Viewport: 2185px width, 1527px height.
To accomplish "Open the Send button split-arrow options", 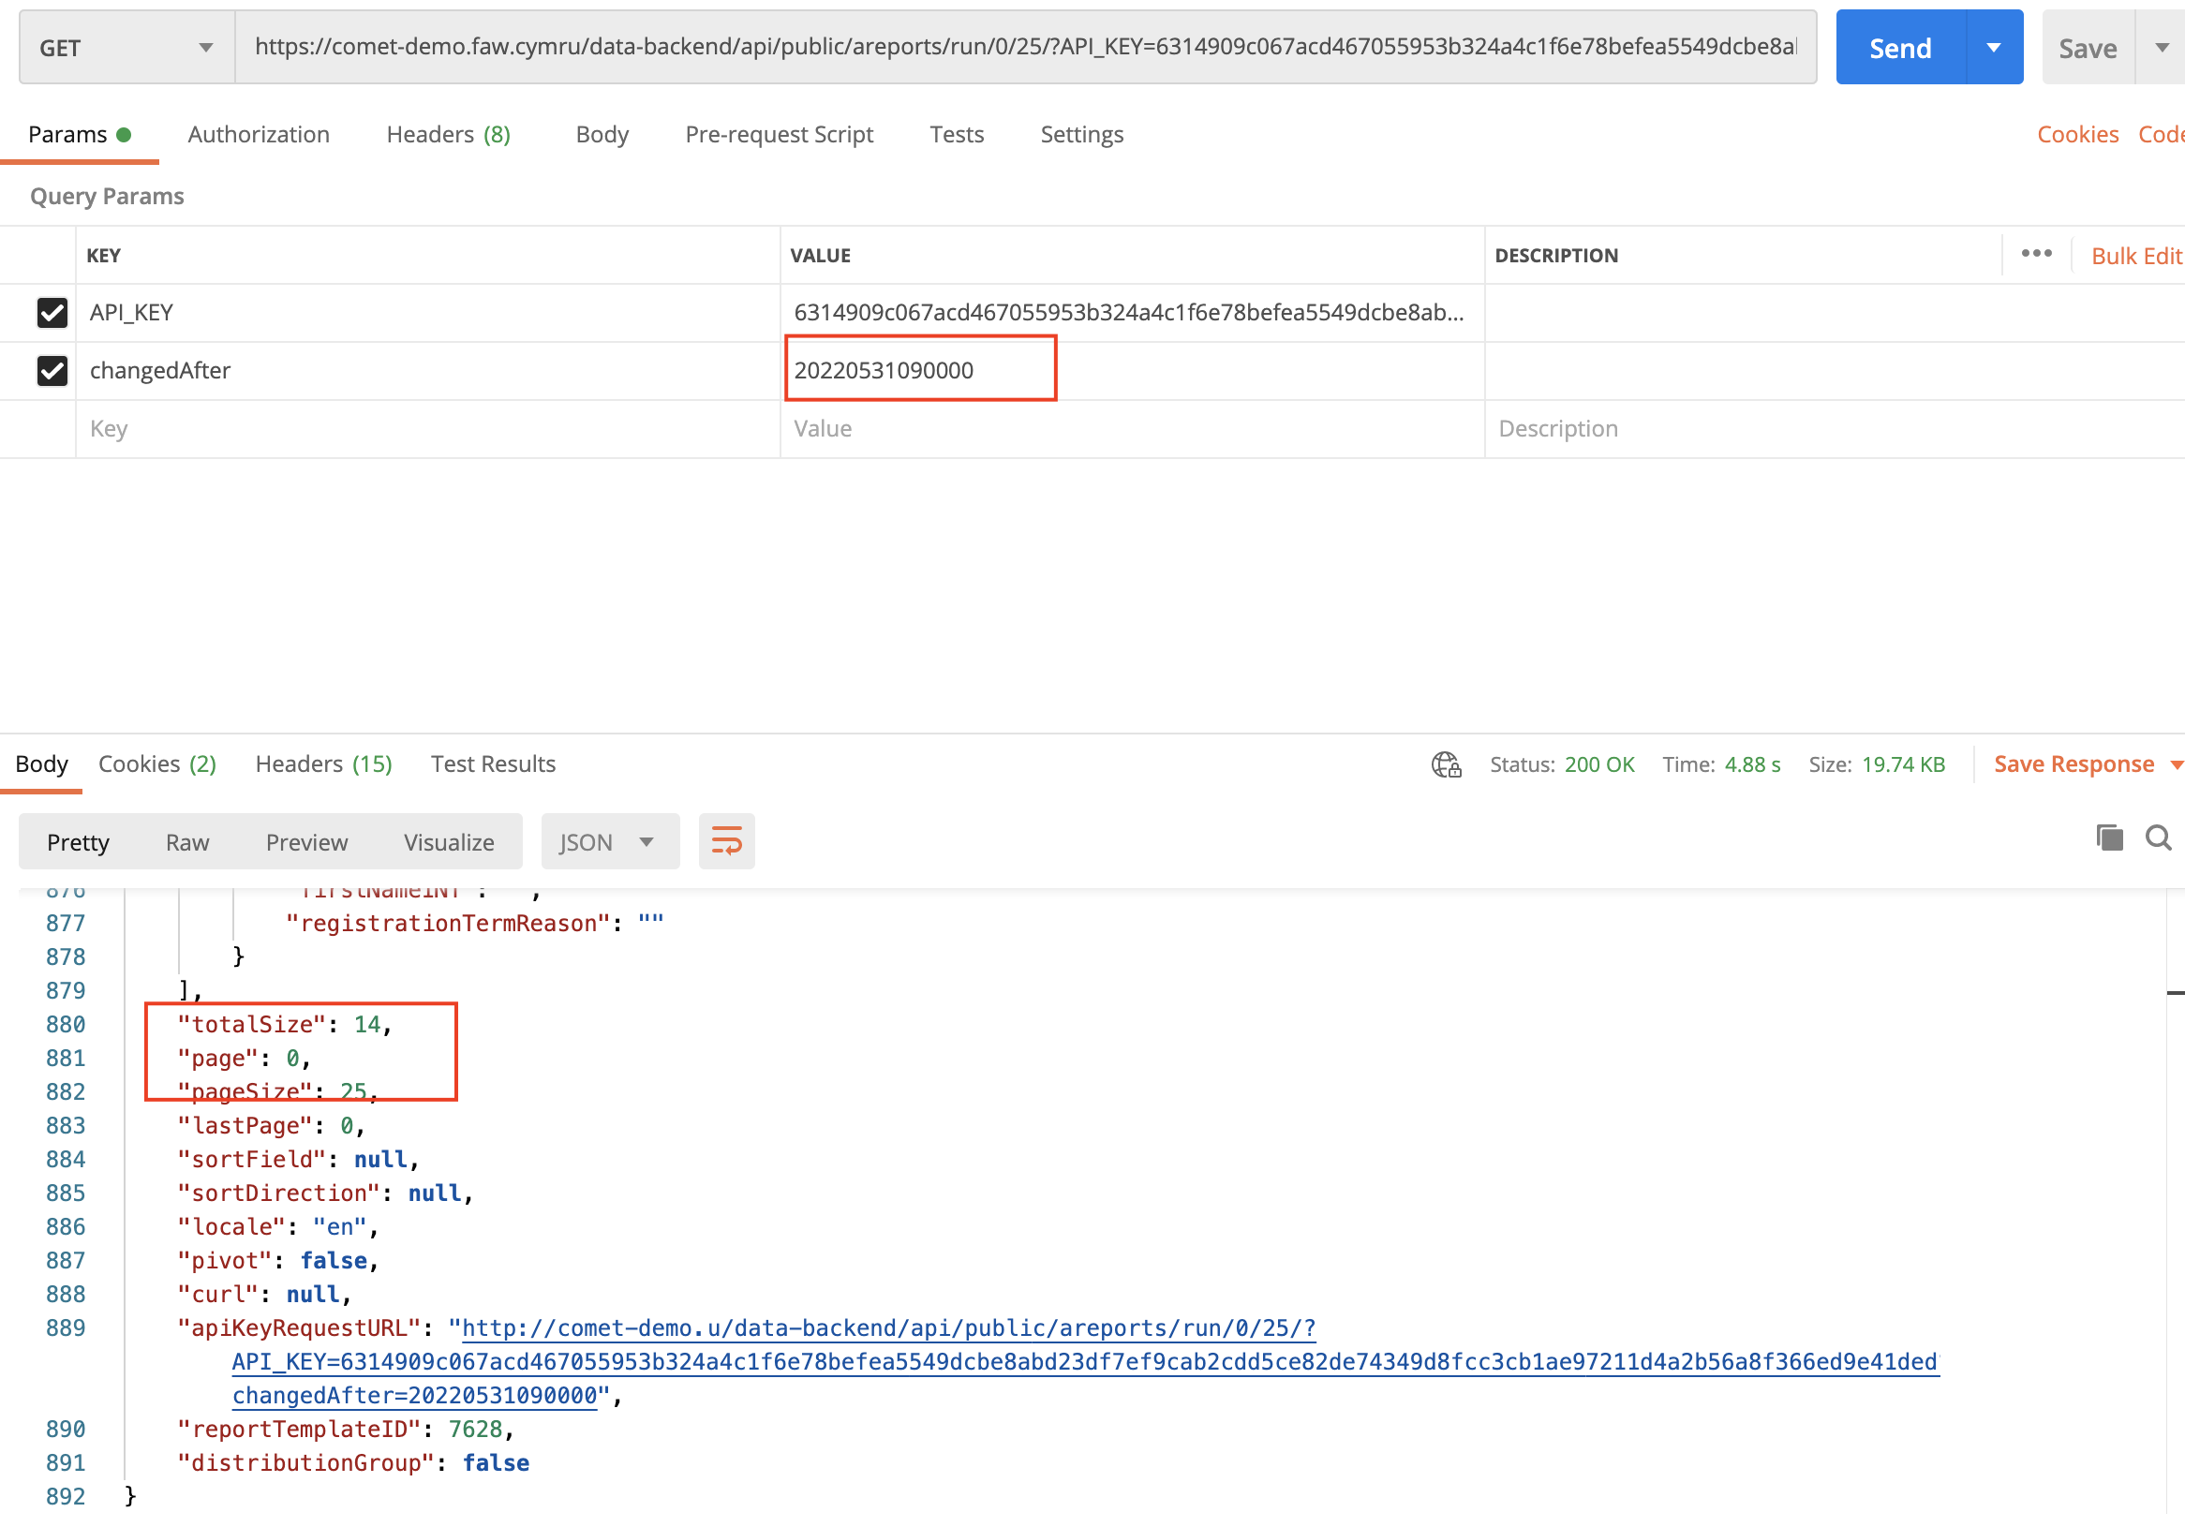I will coord(1994,46).
